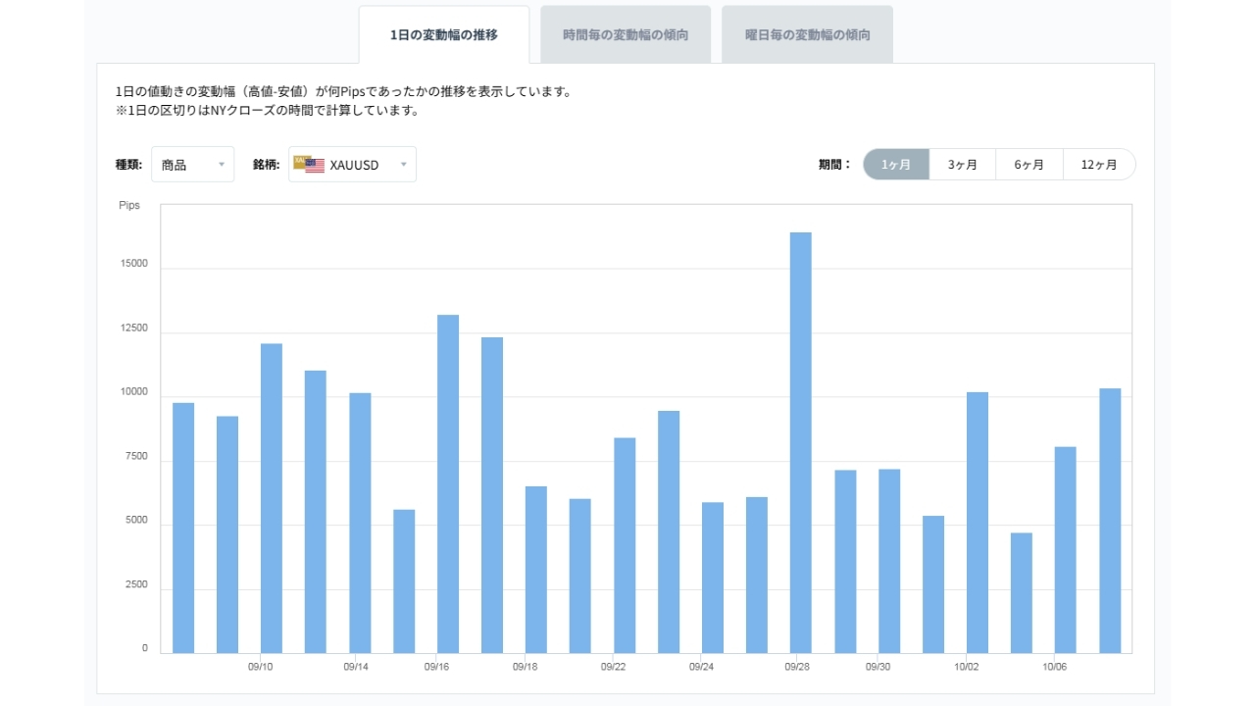Viewport: 1255px width, 706px height.
Task: Select the bar above the 10/06 label
Action: [1066, 550]
